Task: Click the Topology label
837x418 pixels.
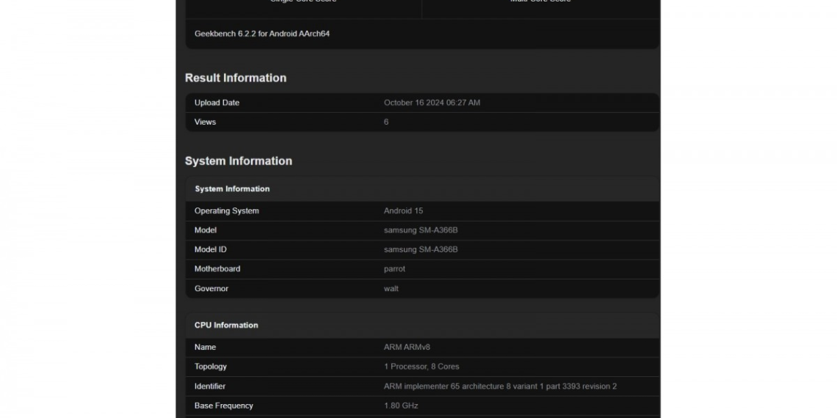Action: tap(210, 367)
